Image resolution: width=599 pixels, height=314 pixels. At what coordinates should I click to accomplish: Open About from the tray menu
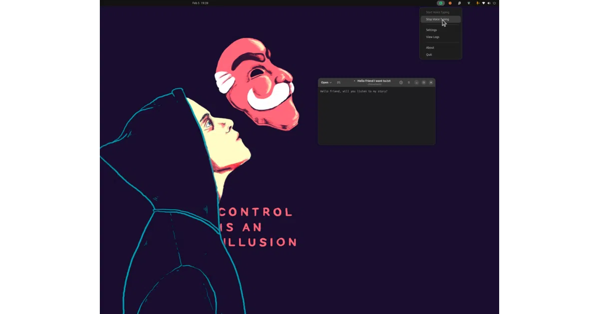[441, 48]
